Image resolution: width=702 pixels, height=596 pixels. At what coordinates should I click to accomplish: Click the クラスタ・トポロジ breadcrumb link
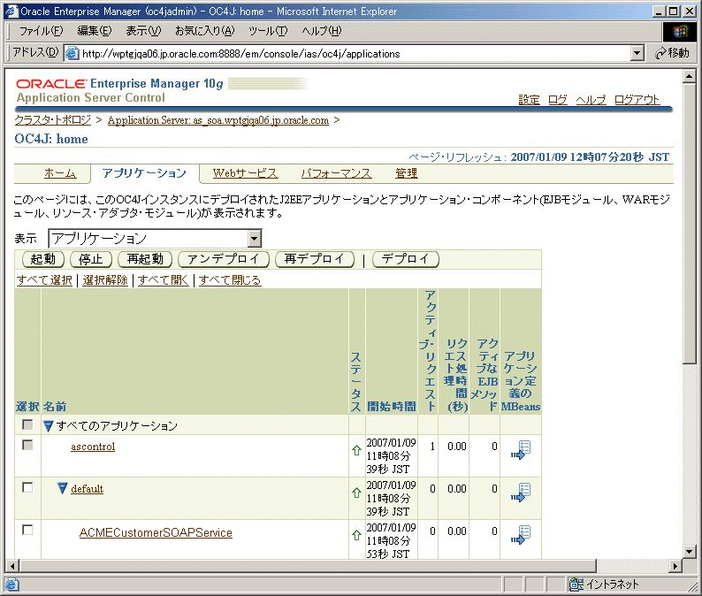(53, 120)
